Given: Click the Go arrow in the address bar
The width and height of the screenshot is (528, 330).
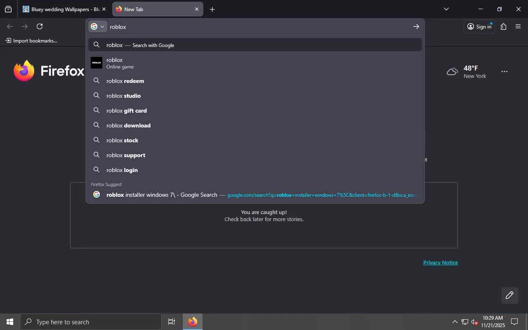Looking at the screenshot, I should 416,26.
